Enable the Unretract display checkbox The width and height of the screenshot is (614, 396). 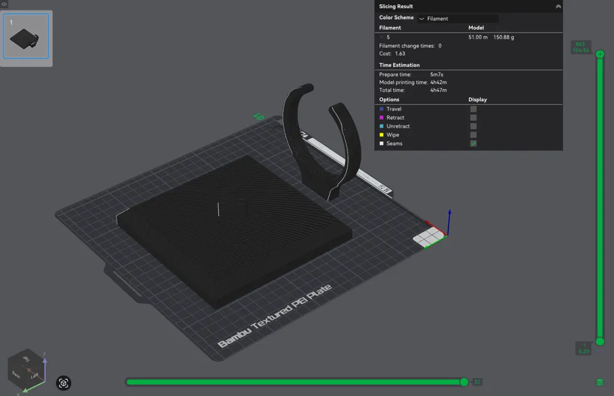473,126
